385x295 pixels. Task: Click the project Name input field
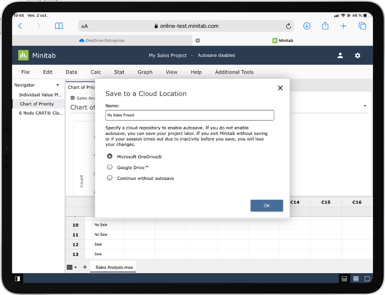coord(190,115)
